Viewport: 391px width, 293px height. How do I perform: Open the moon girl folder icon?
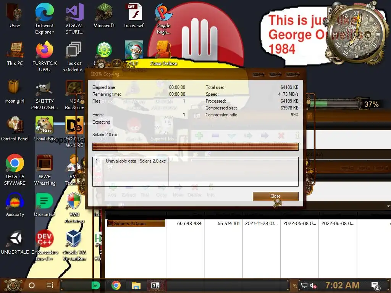pyautogui.click(x=15, y=91)
